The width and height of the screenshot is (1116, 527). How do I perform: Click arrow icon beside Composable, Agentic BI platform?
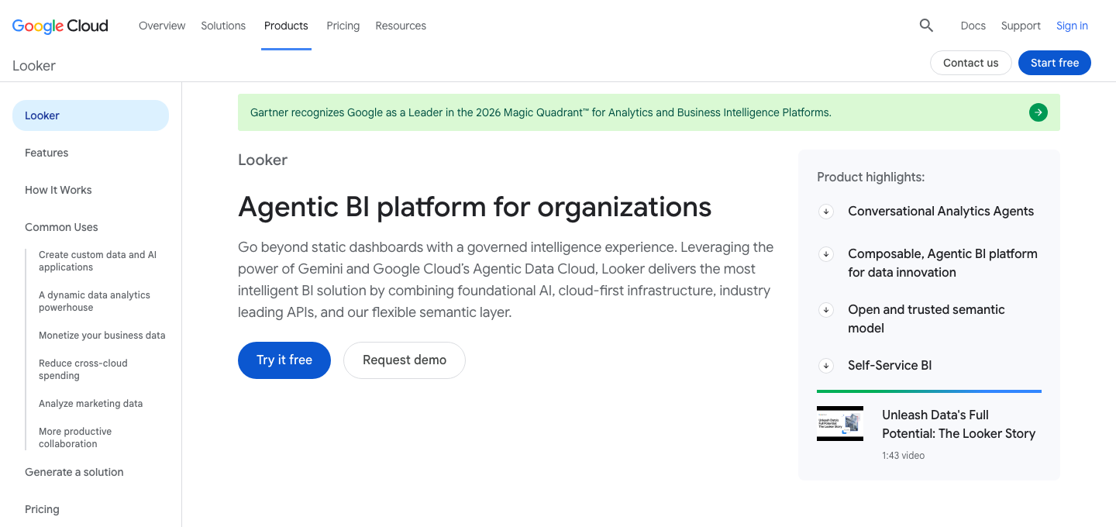pyautogui.click(x=826, y=254)
